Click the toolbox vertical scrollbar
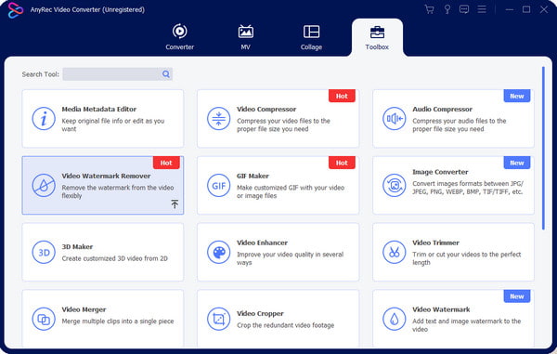Screen dimensions: 557x354 543,149
